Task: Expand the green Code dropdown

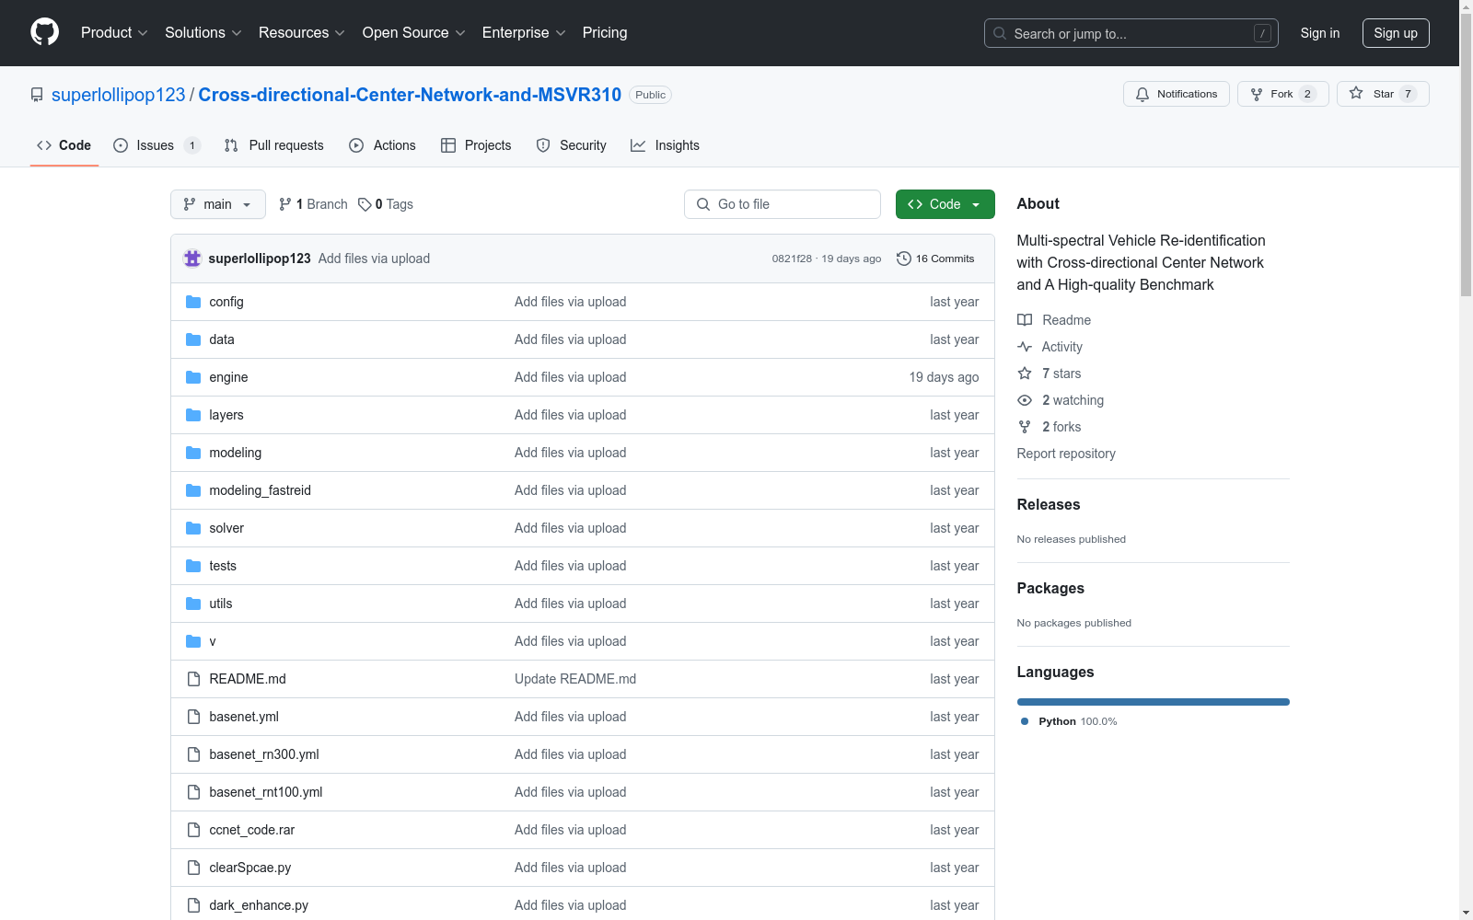Action: pyautogui.click(x=945, y=204)
